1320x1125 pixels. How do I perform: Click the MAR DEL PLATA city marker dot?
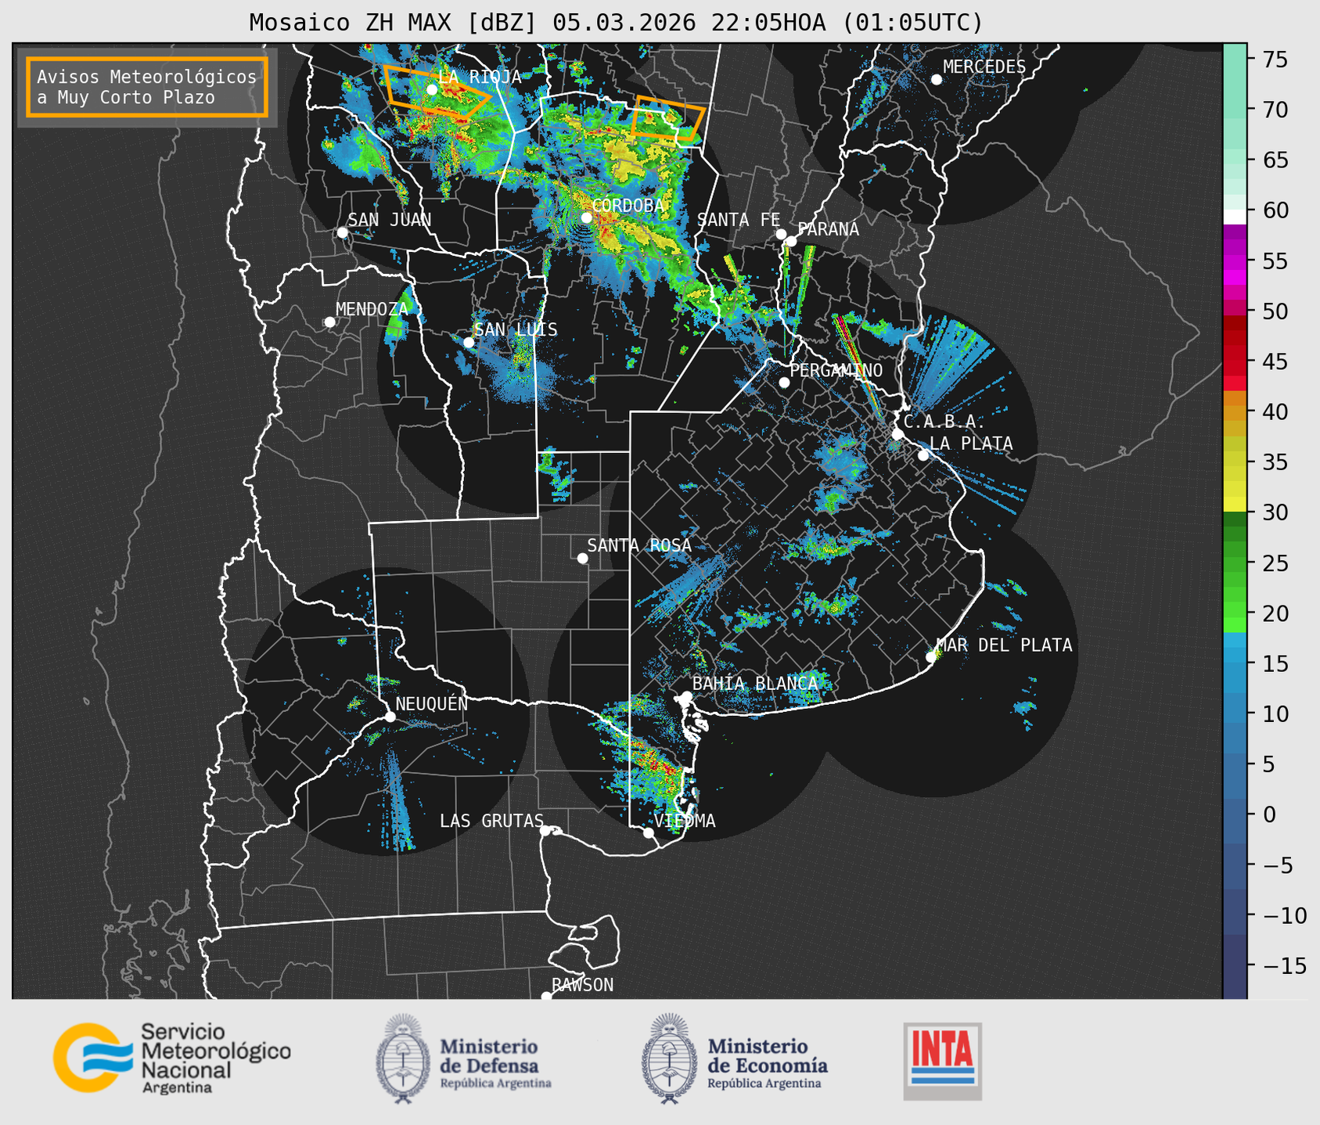pos(930,657)
